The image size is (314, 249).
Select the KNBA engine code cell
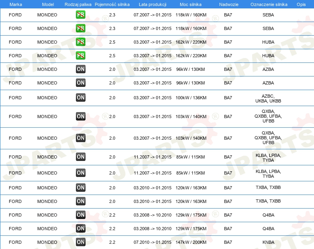(x=268, y=242)
